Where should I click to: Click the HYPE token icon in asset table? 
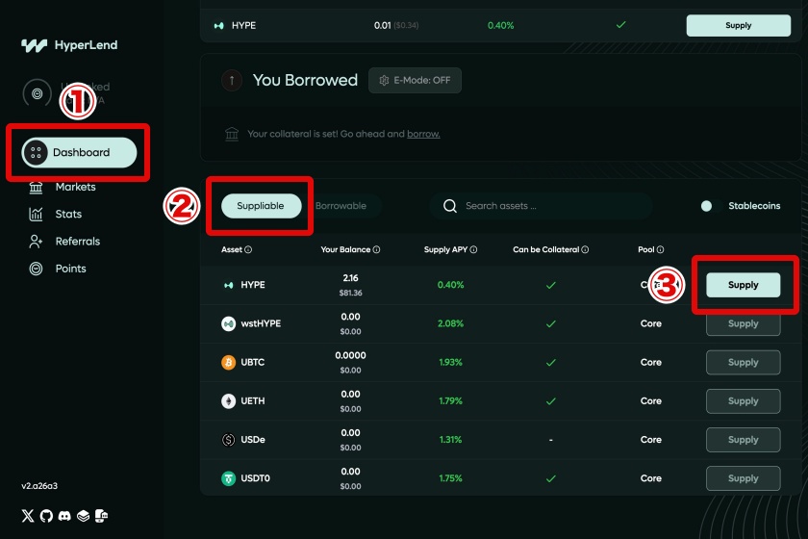tap(228, 285)
